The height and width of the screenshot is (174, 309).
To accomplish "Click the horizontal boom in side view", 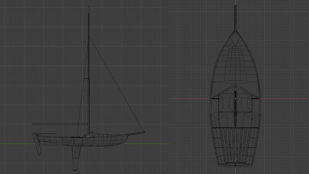I will [x=60, y=124].
